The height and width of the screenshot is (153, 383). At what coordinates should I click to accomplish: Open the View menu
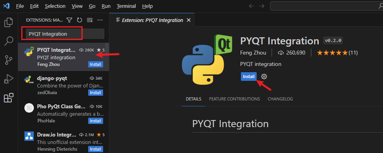[x=77, y=6]
